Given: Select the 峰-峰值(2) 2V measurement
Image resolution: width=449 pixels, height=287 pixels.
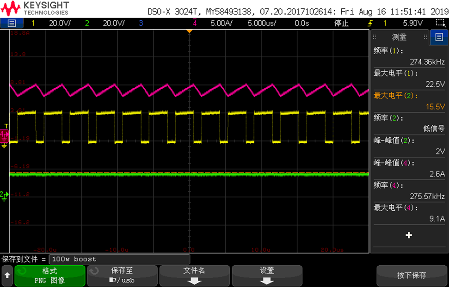Looking at the screenshot, I should click(409, 146).
